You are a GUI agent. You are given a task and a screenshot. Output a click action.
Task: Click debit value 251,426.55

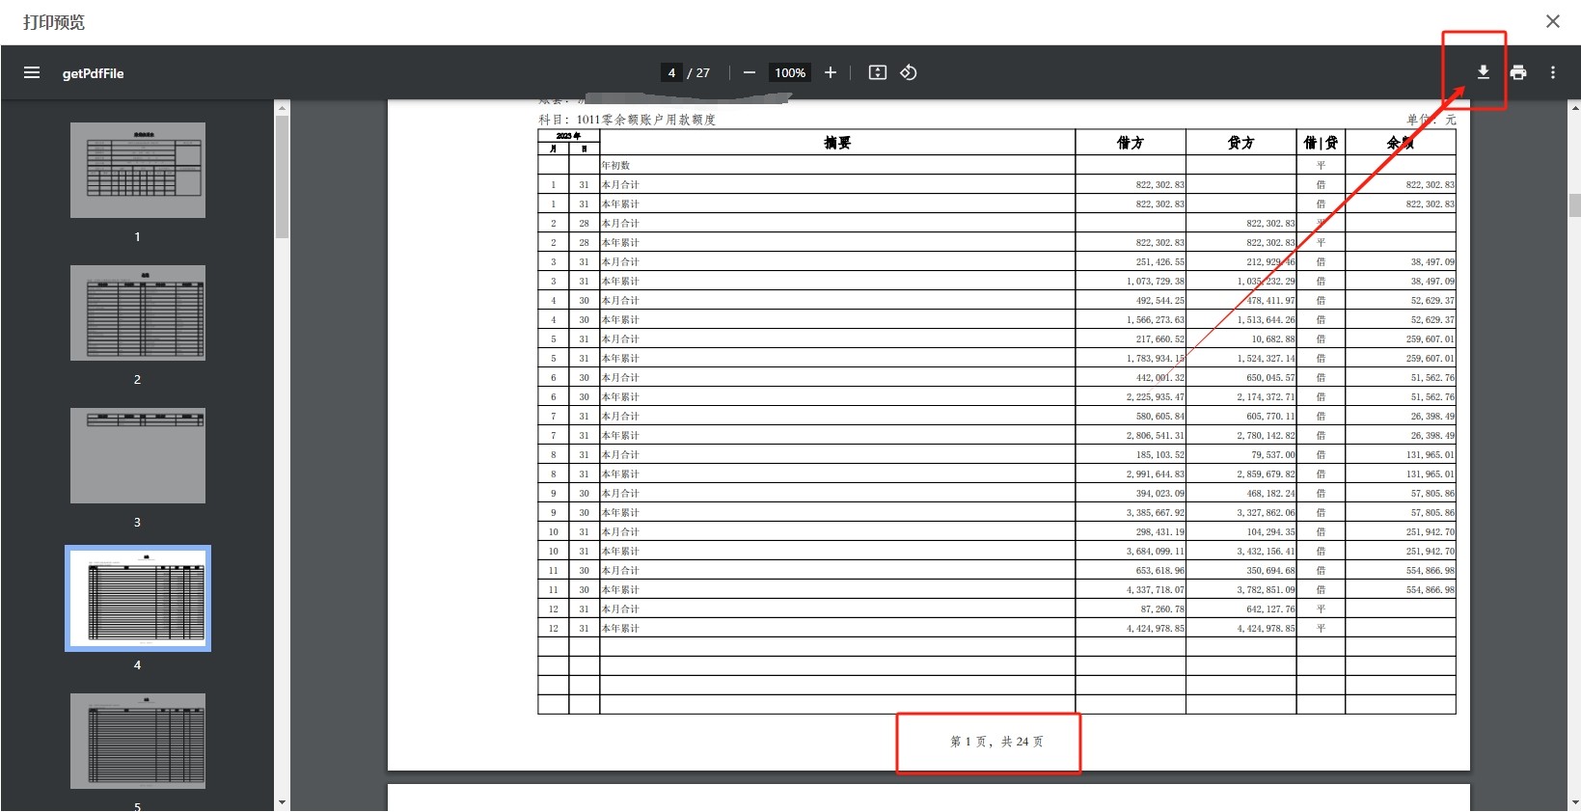click(1160, 261)
